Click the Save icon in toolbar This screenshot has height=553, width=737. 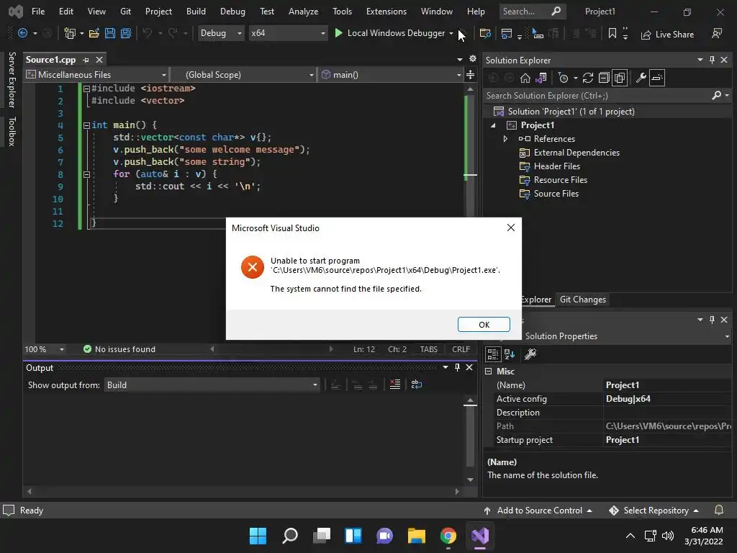coord(110,33)
